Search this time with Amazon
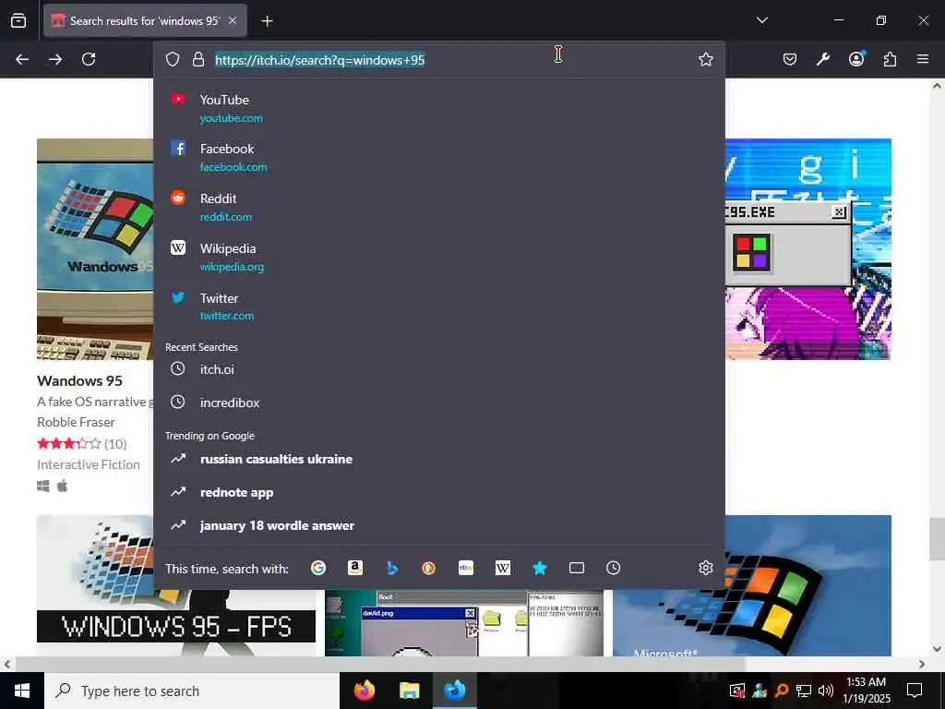Viewport: 945px width, 709px height. pos(355,568)
